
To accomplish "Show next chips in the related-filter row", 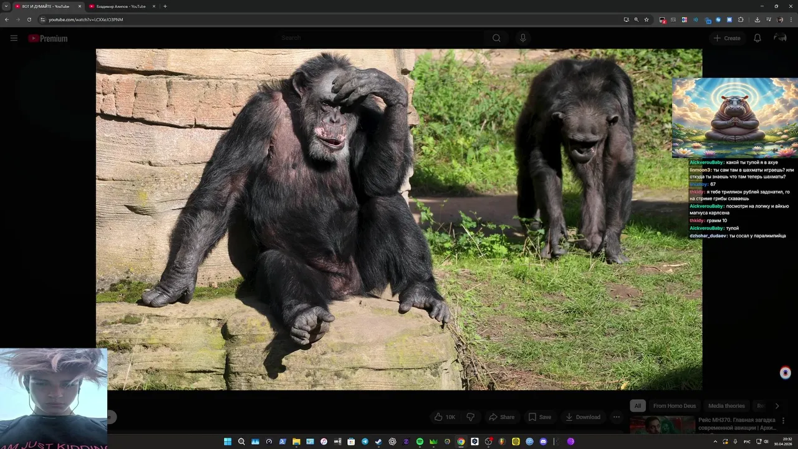I will (x=777, y=406).
